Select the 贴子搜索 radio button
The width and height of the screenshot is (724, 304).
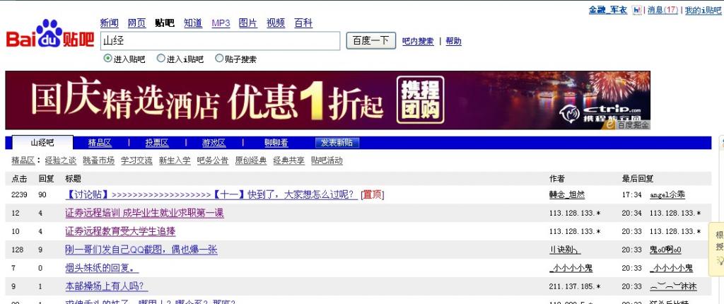coord(219,59)
